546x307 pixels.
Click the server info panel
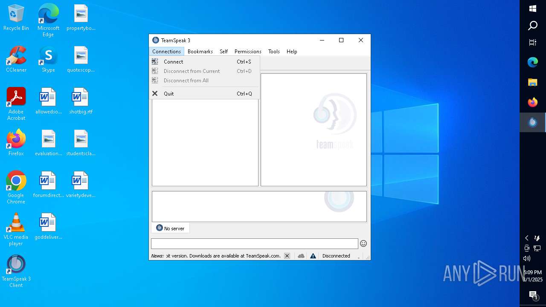click(314, 130)
